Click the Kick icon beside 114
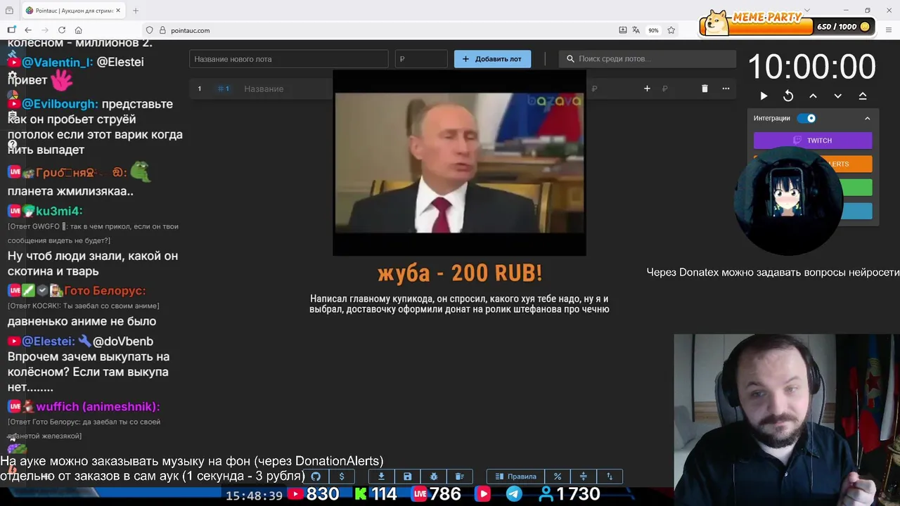The width and height of the screenshot is (900, 506). point(360,494)
